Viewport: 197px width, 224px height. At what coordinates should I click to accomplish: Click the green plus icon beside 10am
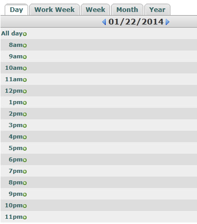tap(25, 68)
